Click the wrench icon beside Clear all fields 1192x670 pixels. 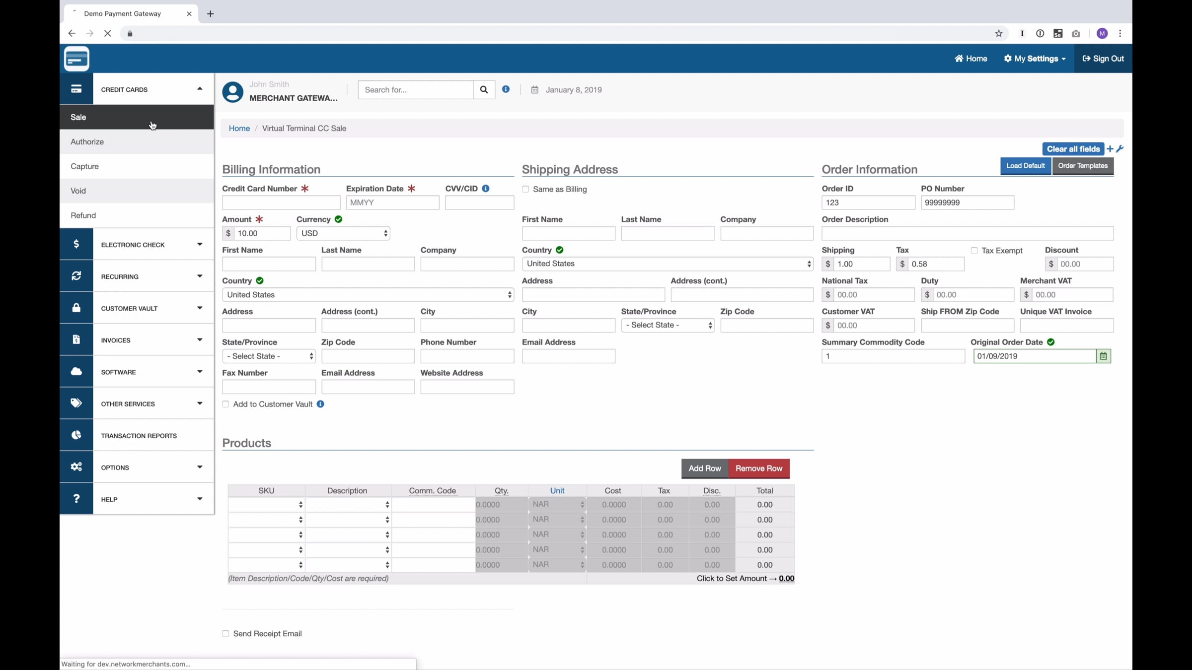tap(1119, 149)
